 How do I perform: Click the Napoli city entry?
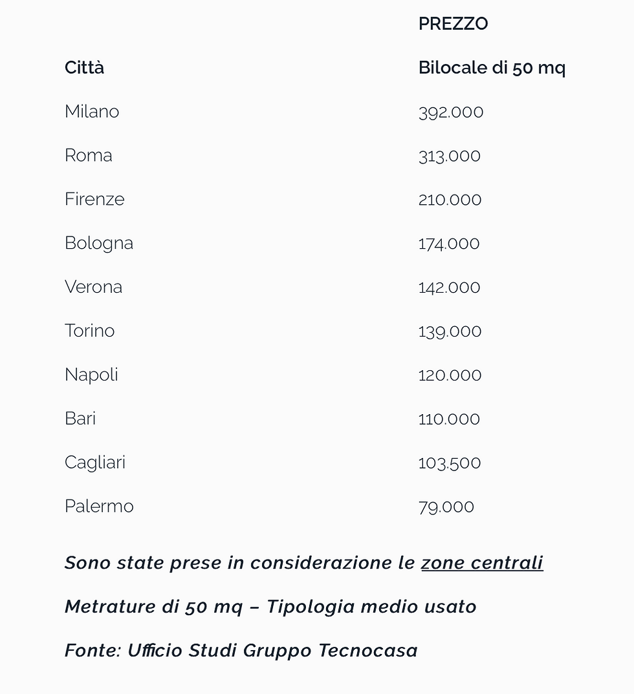[x=91, y=375]
